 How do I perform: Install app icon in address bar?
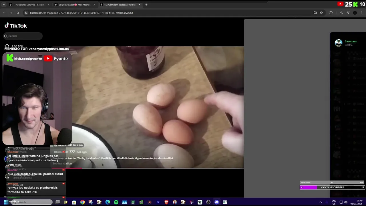coord(315,13)
